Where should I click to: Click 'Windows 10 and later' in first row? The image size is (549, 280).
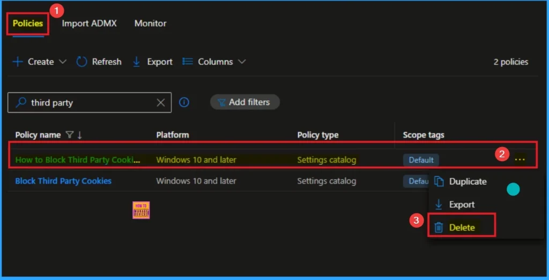[196, 160]
